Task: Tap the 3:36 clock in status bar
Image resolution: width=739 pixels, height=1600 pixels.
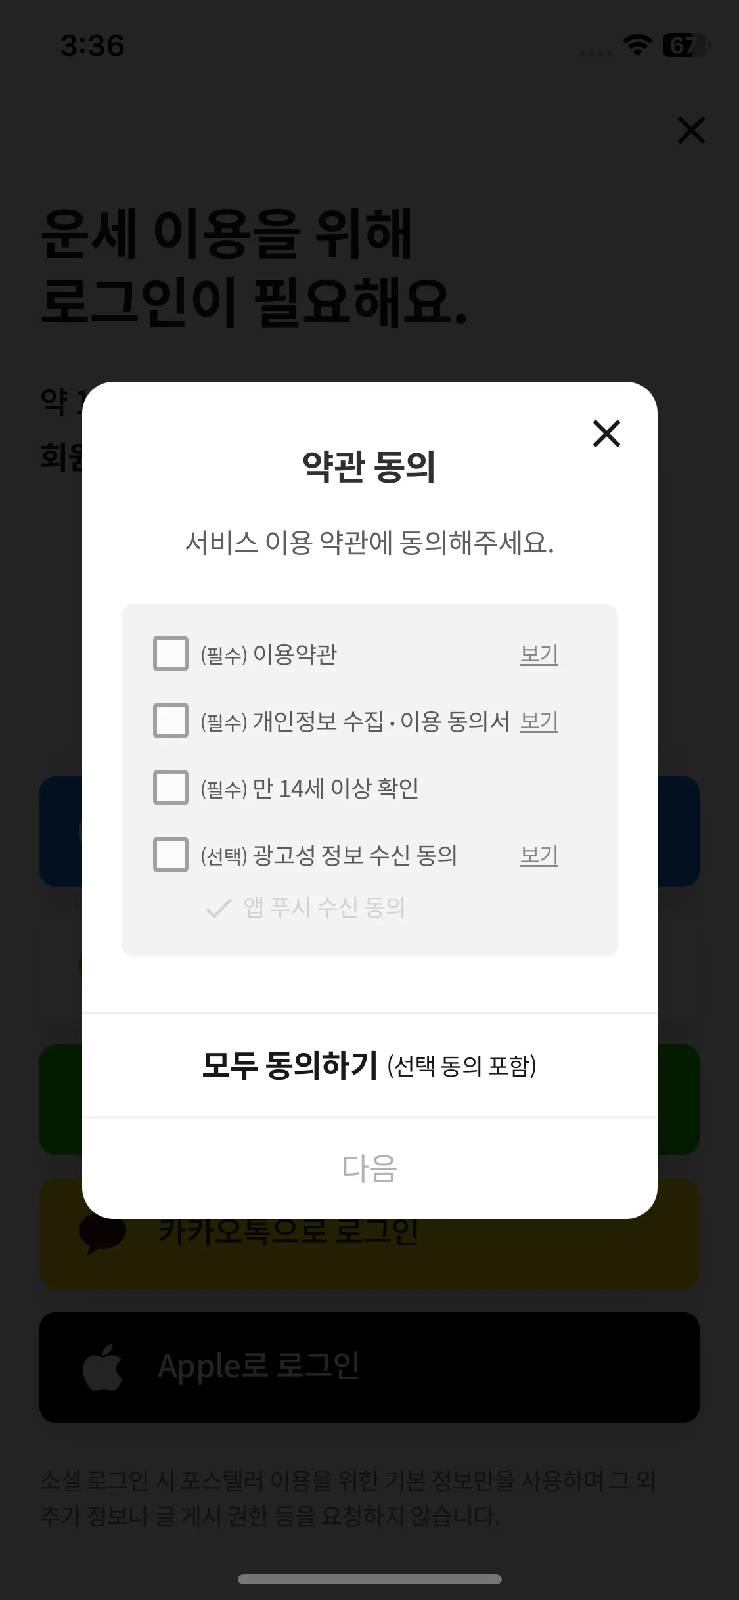Action: [x=93, y=46]
